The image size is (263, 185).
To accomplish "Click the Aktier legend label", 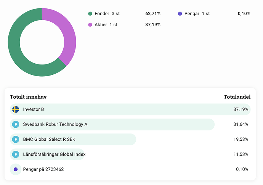I will [101, 25].
